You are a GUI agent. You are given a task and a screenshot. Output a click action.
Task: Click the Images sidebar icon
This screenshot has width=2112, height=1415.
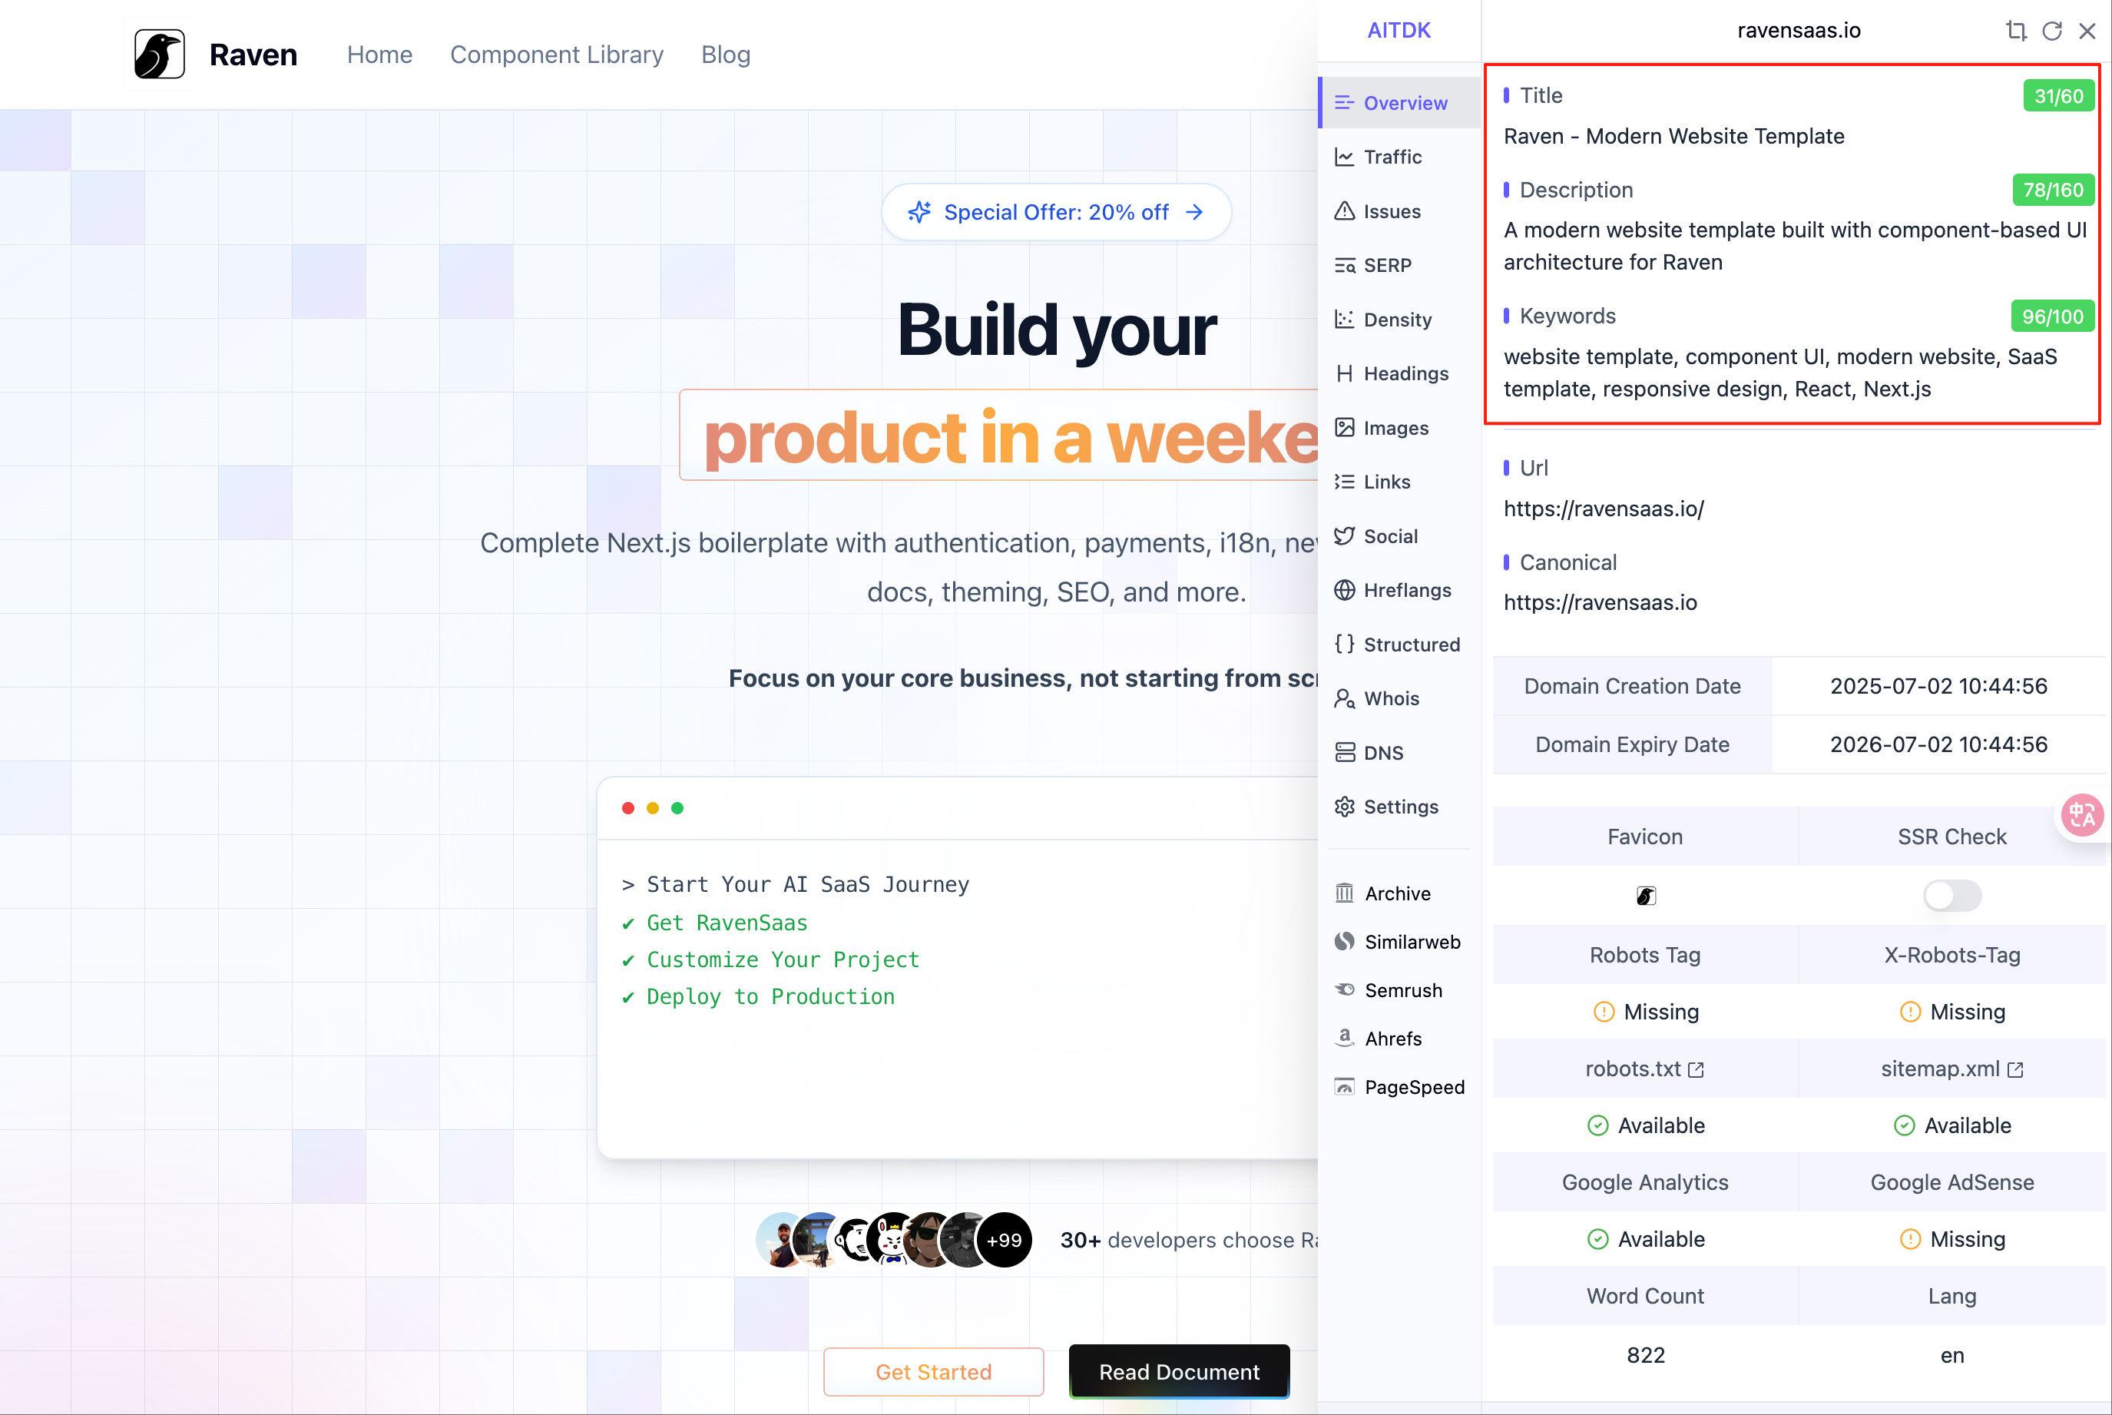click(1344, 428)
